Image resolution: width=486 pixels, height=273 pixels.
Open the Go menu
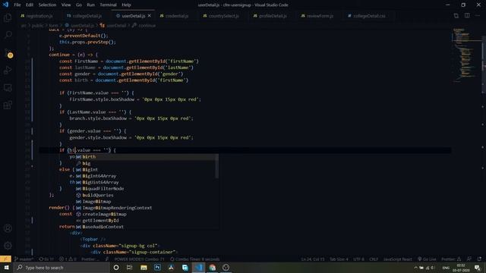(x=79, y=5)
